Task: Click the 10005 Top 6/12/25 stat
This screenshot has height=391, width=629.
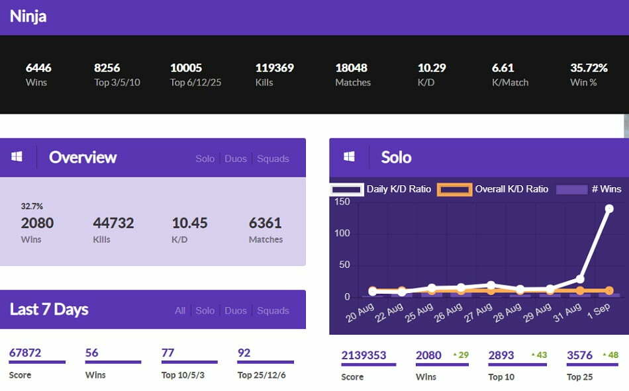Action: tap(195, 75)
